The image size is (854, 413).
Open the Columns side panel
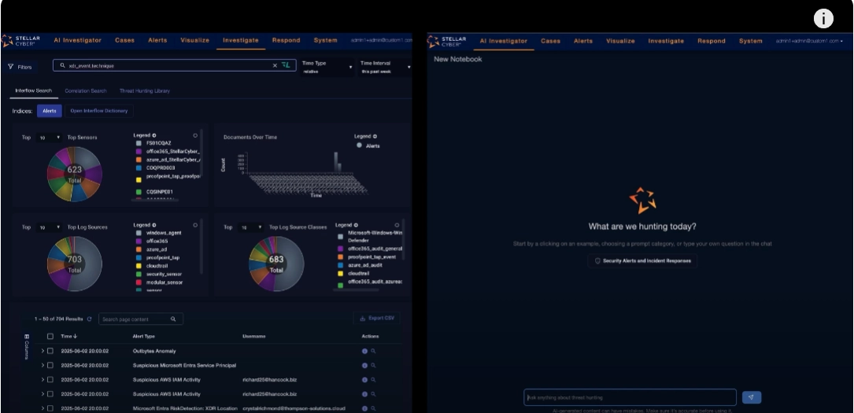27,347
